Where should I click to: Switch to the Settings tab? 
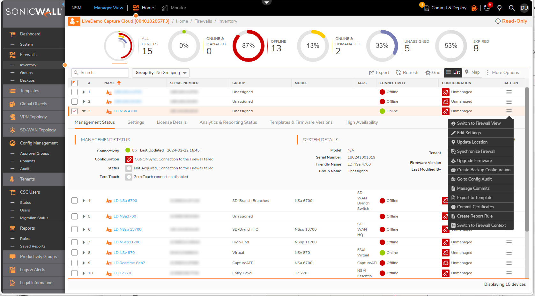[x=136, y=122]
